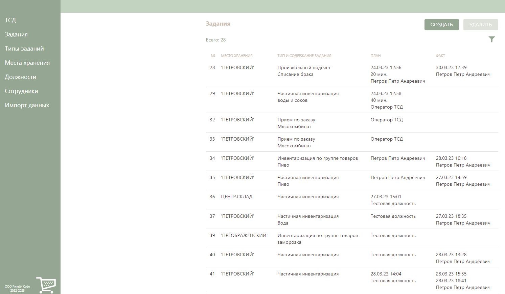This screenshot has width=505, height=294.
Task: Click ЦЕНТР.СКЛАД storage cell
Action: pos(237,197)
